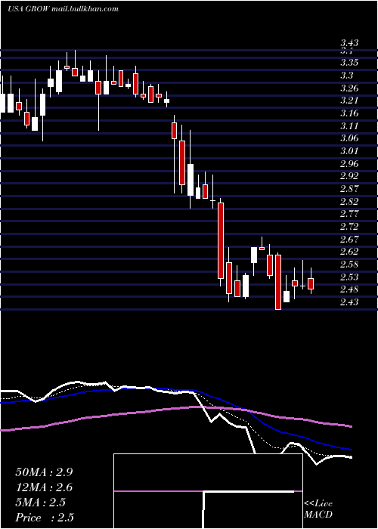378x529 pixels.
Task: Click the Price : 2.5 readout
Action: (44, 518)
